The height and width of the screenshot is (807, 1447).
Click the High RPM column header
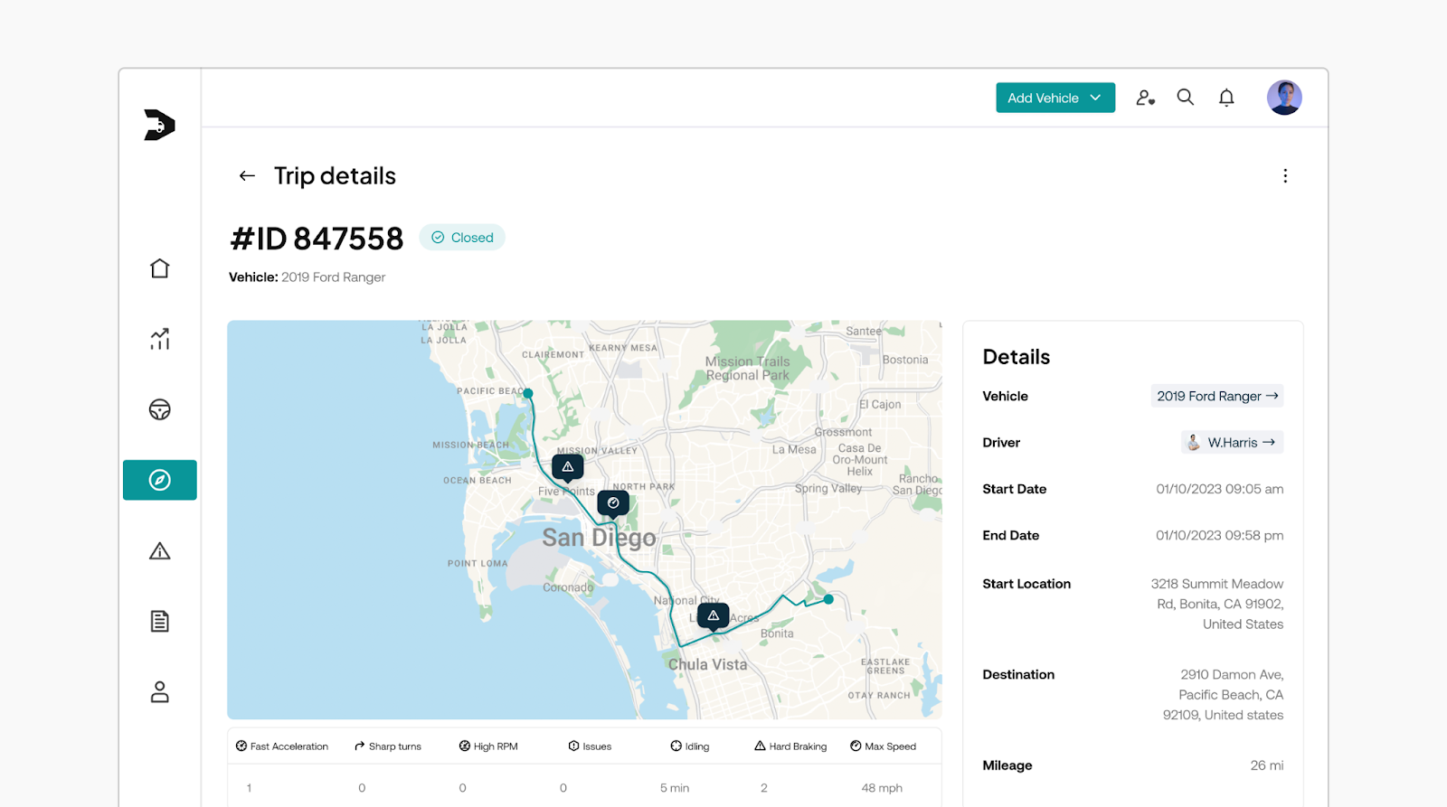488,746
